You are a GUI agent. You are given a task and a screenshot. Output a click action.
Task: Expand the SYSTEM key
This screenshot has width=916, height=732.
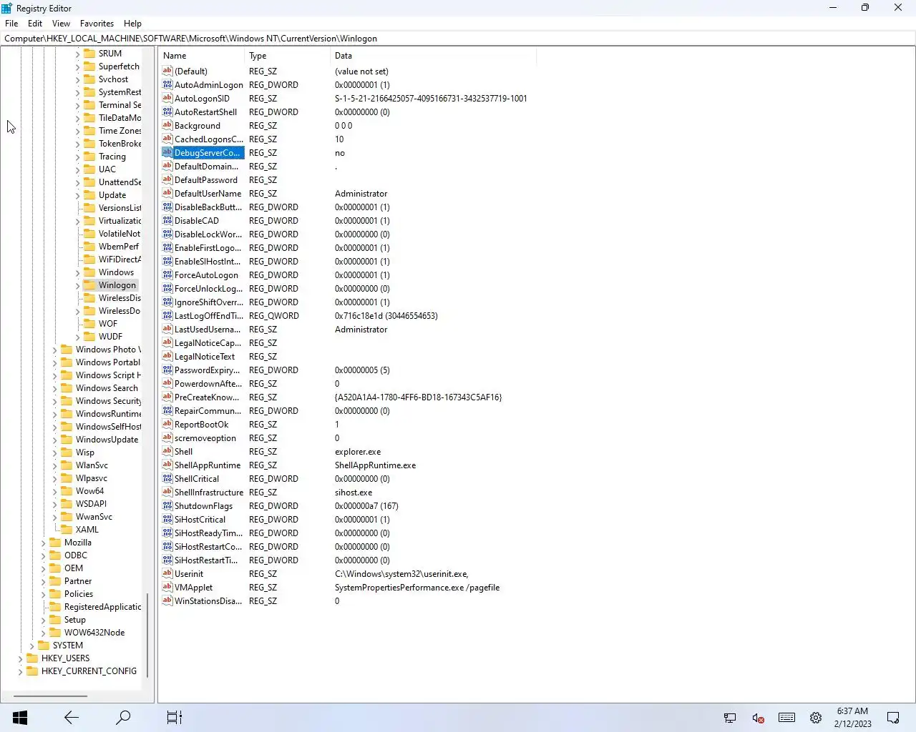click(x=31, y=646)
